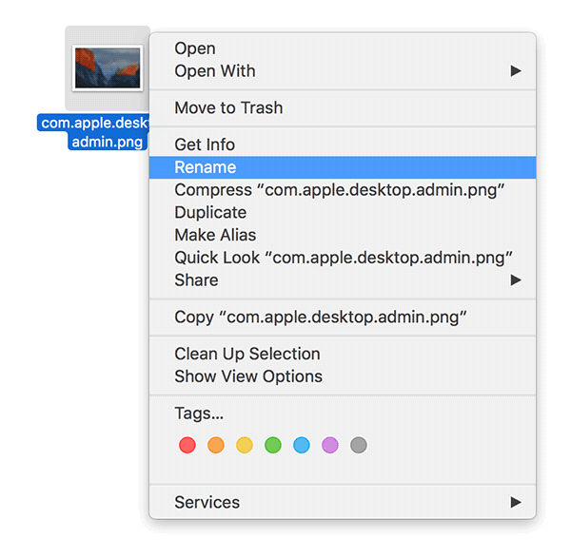
Task: Duplicate the selected file
Action: tap(210, 213)
